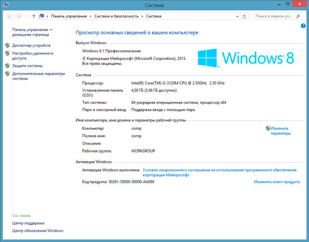
Task: Open Центр обновления Windows link
Action: [38, 231]
